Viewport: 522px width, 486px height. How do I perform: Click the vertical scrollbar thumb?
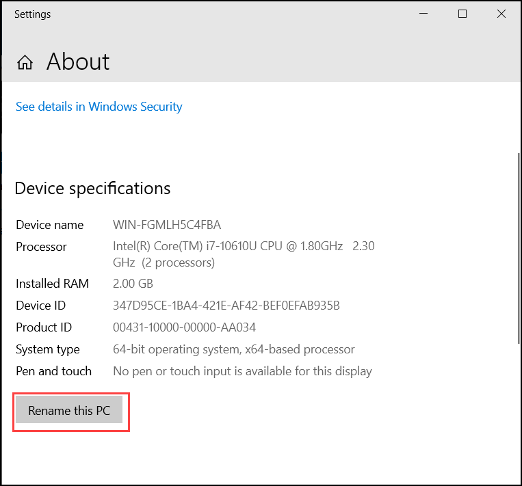point(519,248)
